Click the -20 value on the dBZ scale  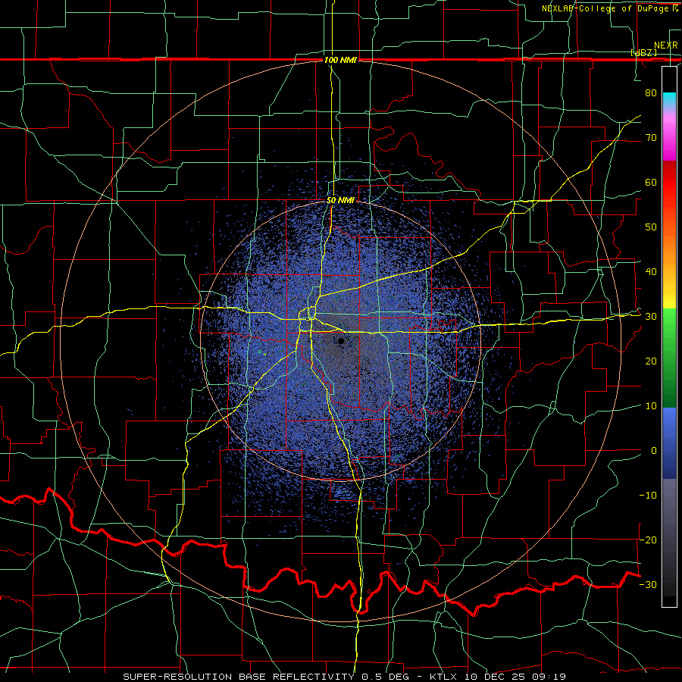[648, 540]
